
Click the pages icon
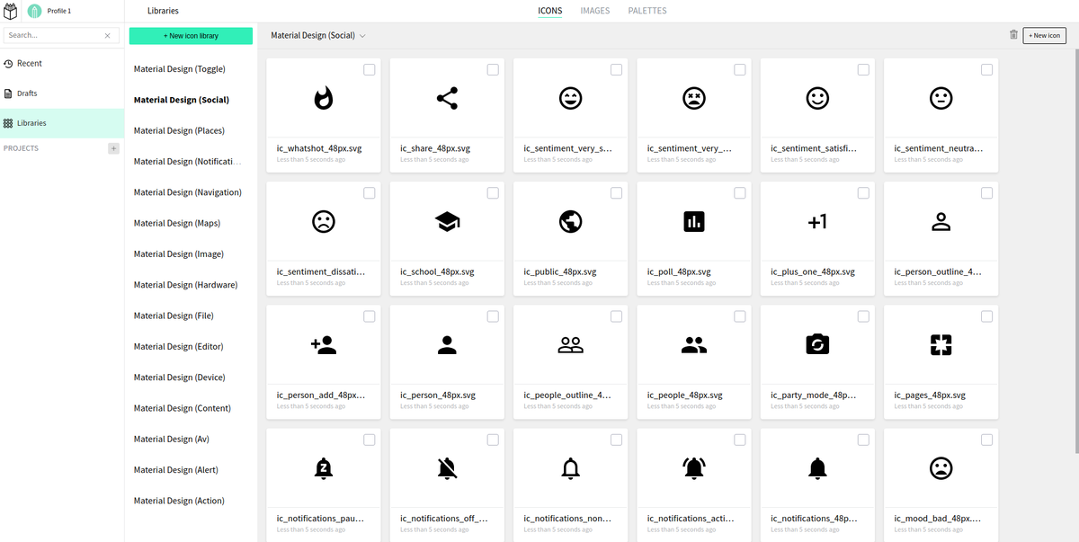pos(941,345)
